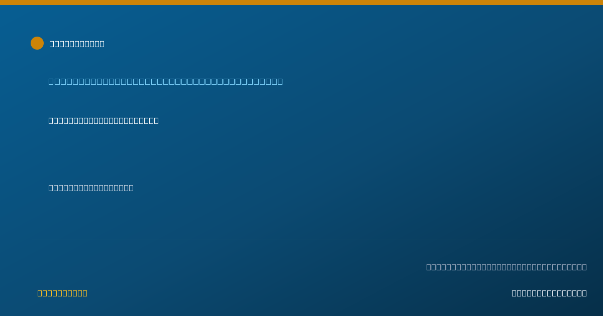Click the first glyph box of the light-blue line
603x316 pixels.
pos(51,81)
